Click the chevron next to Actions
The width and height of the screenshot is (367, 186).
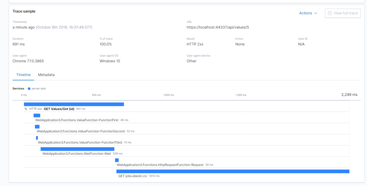click(x=316, y=13)
